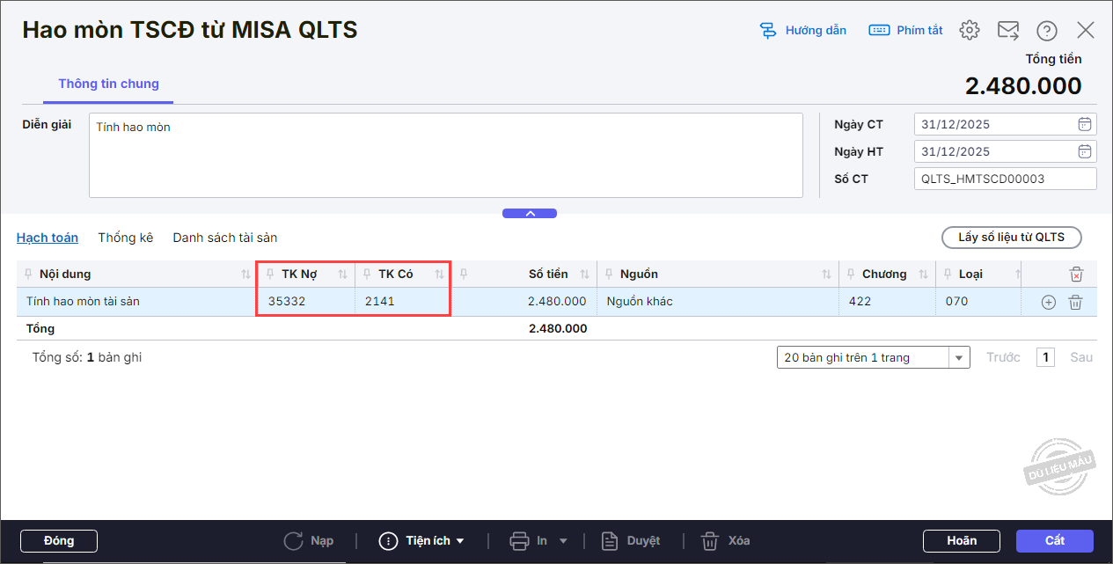The width and height of the screenshot is (1113, 564).
Task: Click the Số CT input field
Action: click(1006, 179)
